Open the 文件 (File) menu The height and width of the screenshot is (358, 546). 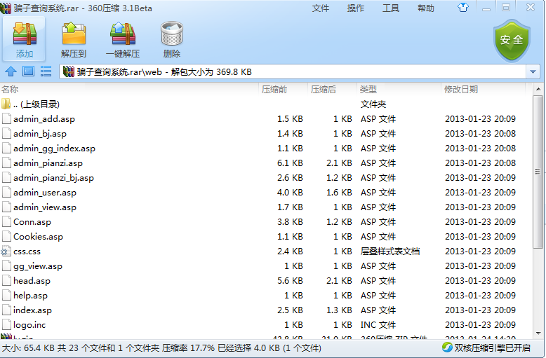321,8
